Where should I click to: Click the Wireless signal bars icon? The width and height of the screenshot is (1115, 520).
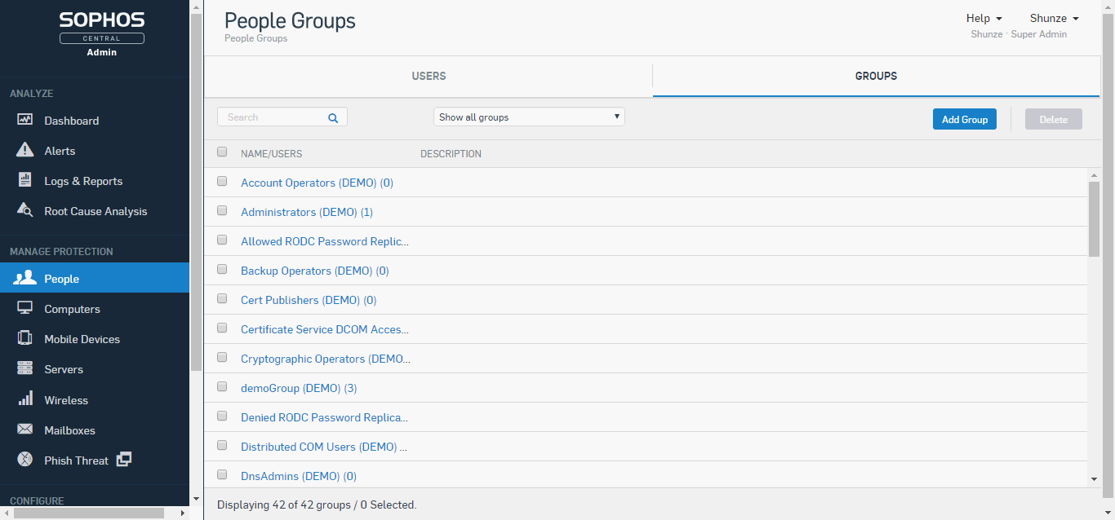click(25, 399)
